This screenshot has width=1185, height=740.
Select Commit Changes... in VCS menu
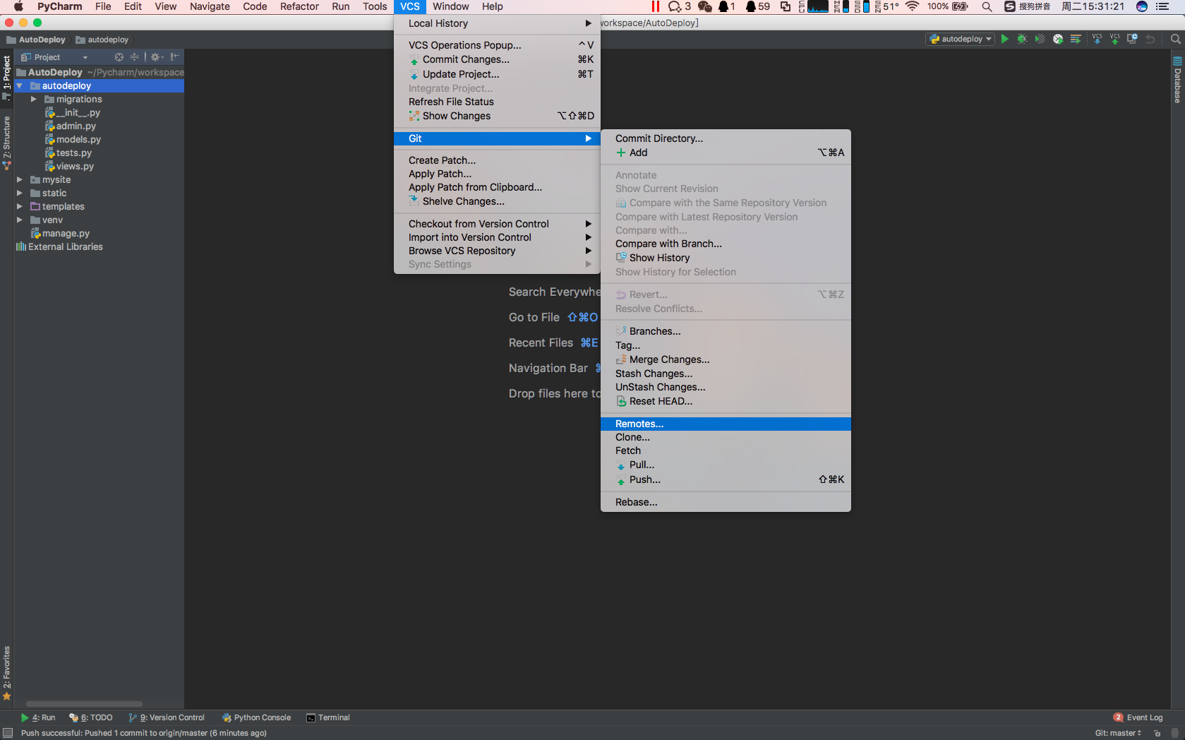pyautogui.click(x=497, y=59)
